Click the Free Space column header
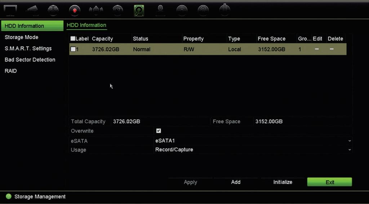Screen dimensions: 369x204 coord(272,39)
